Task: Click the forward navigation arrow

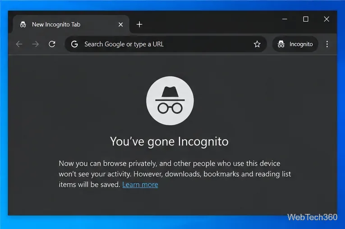Action: click(36, 44)
